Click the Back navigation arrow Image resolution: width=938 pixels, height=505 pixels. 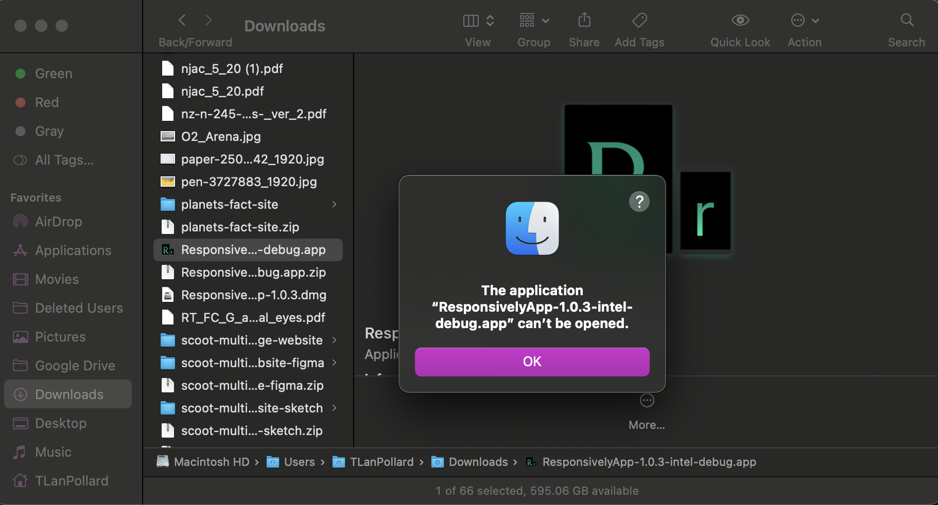[181, 20]
